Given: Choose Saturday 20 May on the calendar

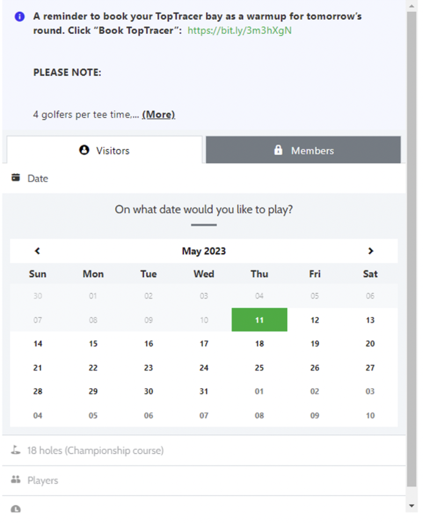Looking at the screenshot, I should point(370,344).
